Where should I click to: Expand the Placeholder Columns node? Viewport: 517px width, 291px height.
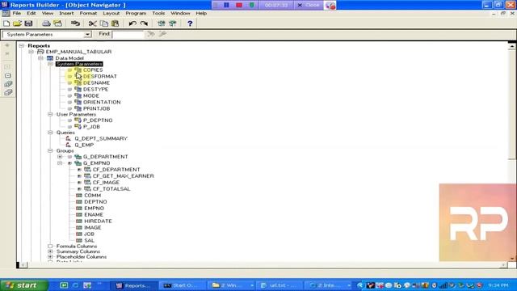(50, 257)
